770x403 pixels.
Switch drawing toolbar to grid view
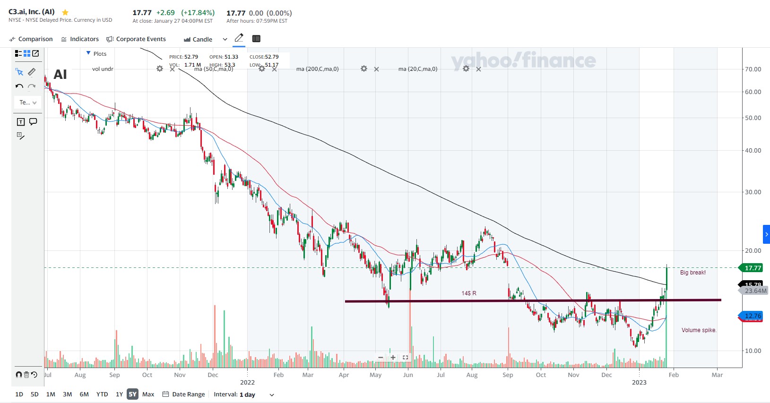pos(27,53)
